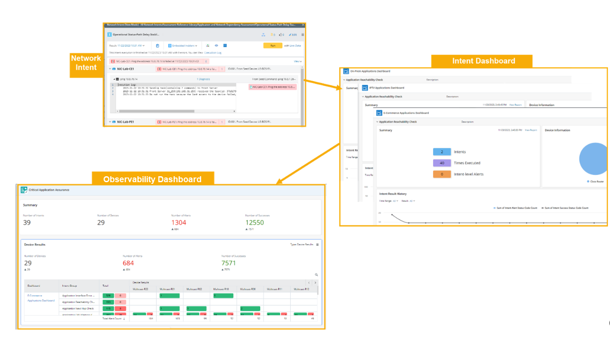Click the Critical Application Assurance dashboard icon
610x341 pixels.
point(24,190)
